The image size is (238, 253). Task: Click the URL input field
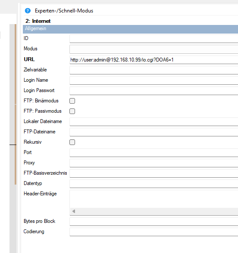pyautogui.click(x=154, y=60)
